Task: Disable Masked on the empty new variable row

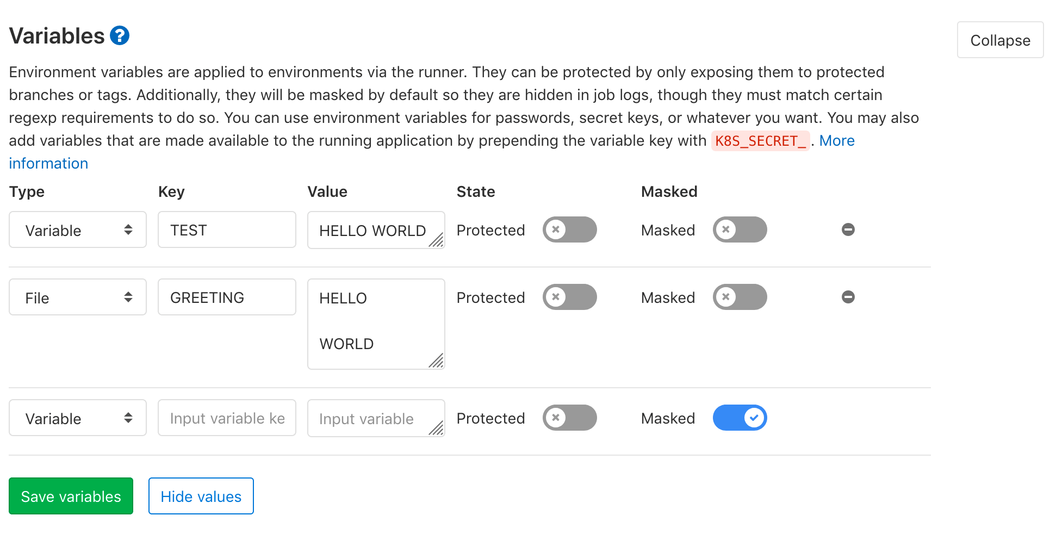Action: tap(740, 418)
